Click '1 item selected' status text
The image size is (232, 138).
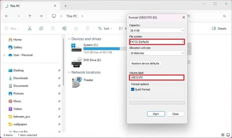pos(27,135)
